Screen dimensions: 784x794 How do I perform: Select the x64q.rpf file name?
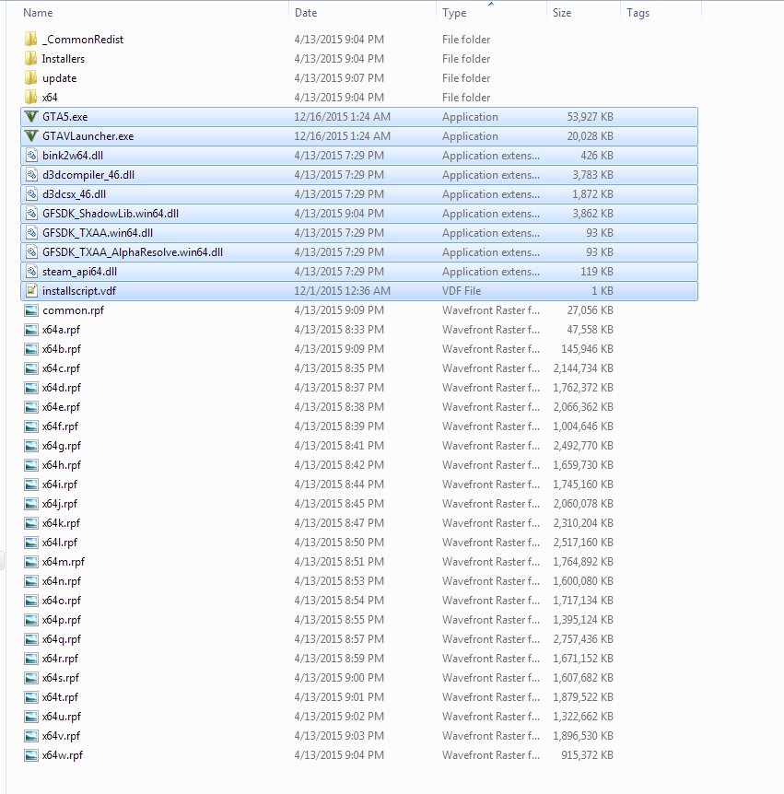61,639
